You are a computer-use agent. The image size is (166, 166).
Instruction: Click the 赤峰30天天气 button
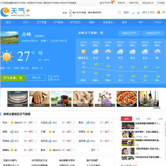point(153,33)
